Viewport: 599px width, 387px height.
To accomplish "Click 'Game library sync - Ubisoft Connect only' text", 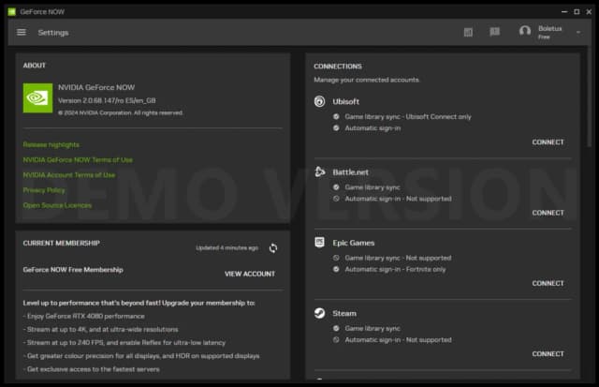I will tap(408, 116).
